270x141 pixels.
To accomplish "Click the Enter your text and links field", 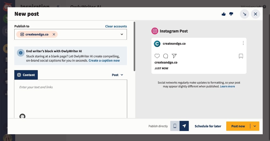I will point(70,99).
